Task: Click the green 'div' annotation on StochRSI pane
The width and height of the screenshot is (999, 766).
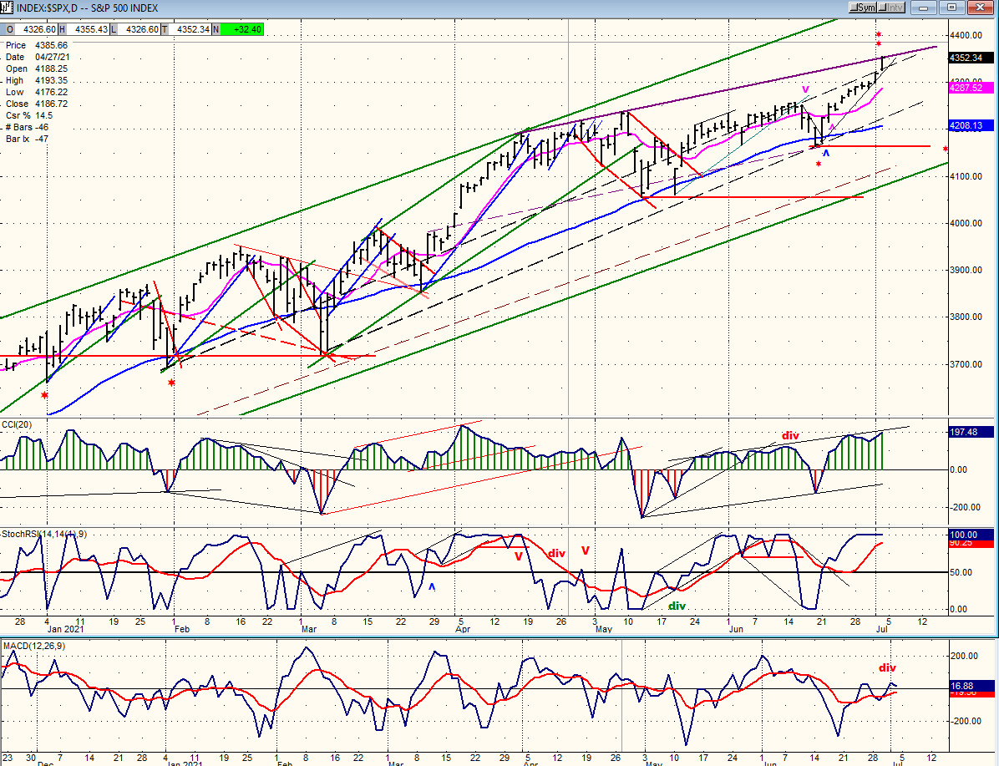Action: 677,606
